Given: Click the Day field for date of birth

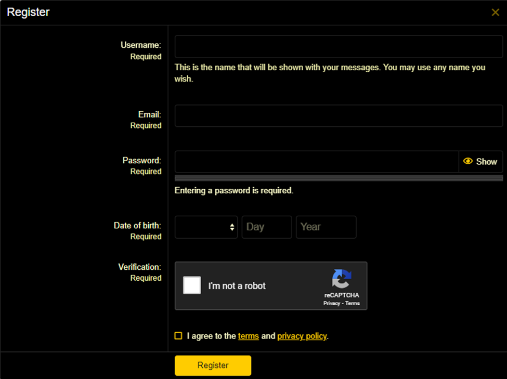Looking at the screenshot, I should [x=266, y=227].
